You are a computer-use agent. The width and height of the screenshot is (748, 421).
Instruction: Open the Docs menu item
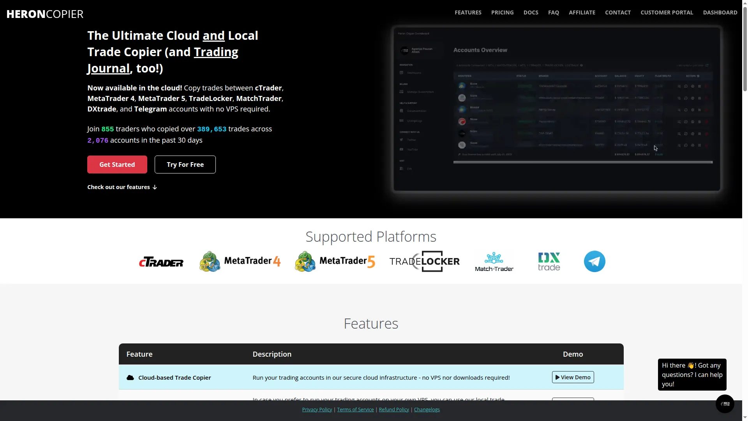[531, 12]
